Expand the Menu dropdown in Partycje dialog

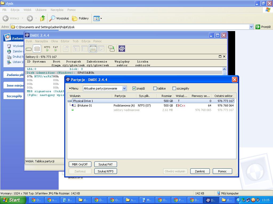coord(74,88)
